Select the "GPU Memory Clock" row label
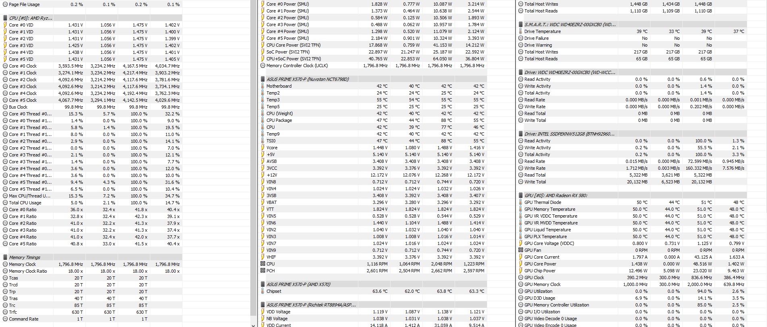 click(x=543, y=284)
